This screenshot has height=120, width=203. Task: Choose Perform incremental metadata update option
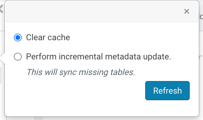(x=18, y=57)
